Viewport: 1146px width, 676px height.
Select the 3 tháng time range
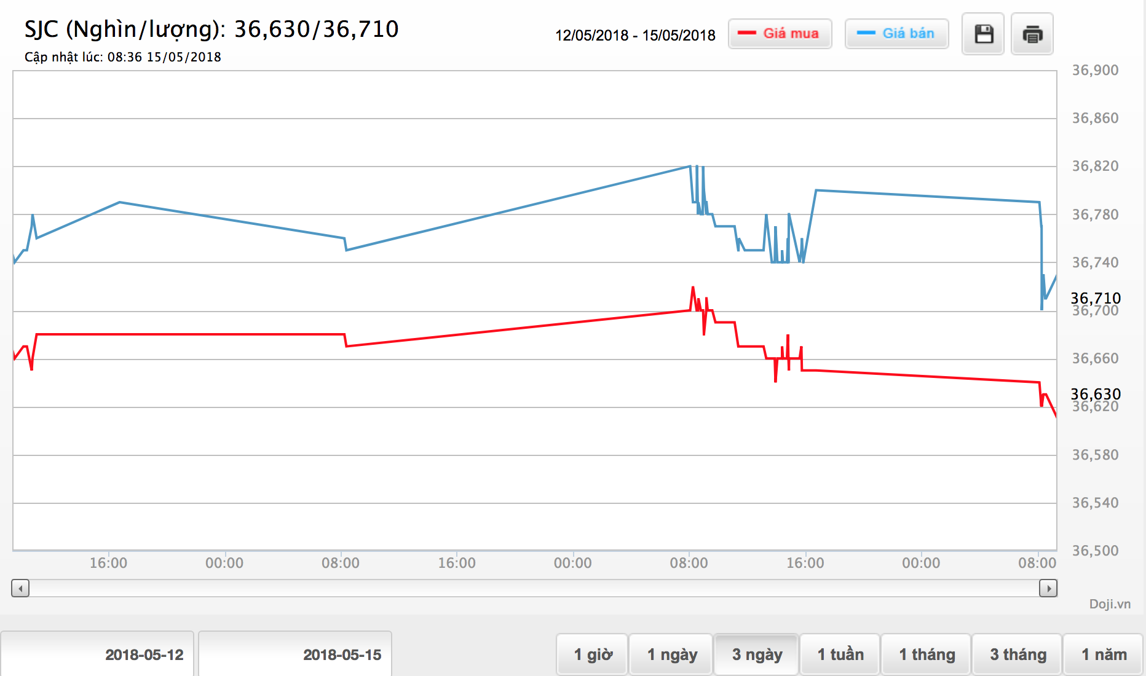pos(1018,654)
